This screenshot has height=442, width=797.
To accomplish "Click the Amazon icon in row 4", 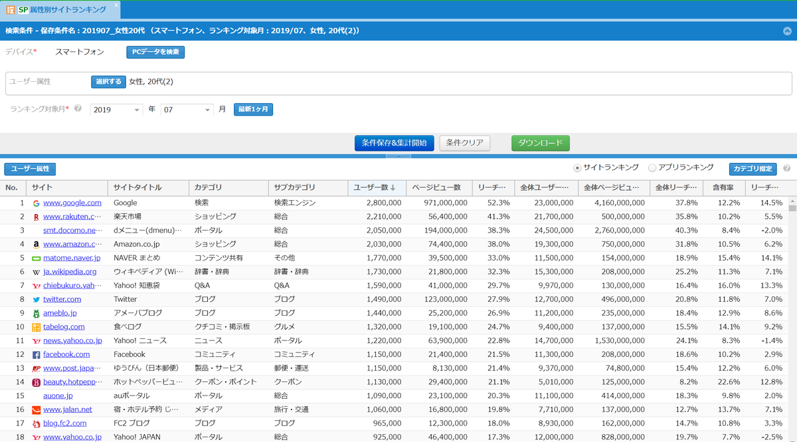I will click(37, 245).
